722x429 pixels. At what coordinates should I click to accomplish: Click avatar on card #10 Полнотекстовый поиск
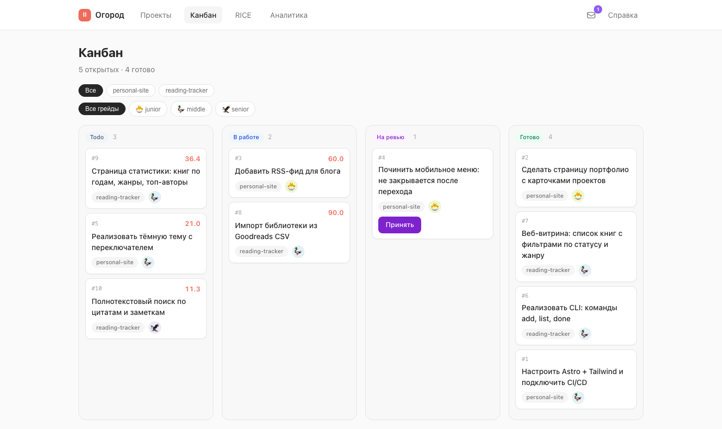tap(154, 328)
